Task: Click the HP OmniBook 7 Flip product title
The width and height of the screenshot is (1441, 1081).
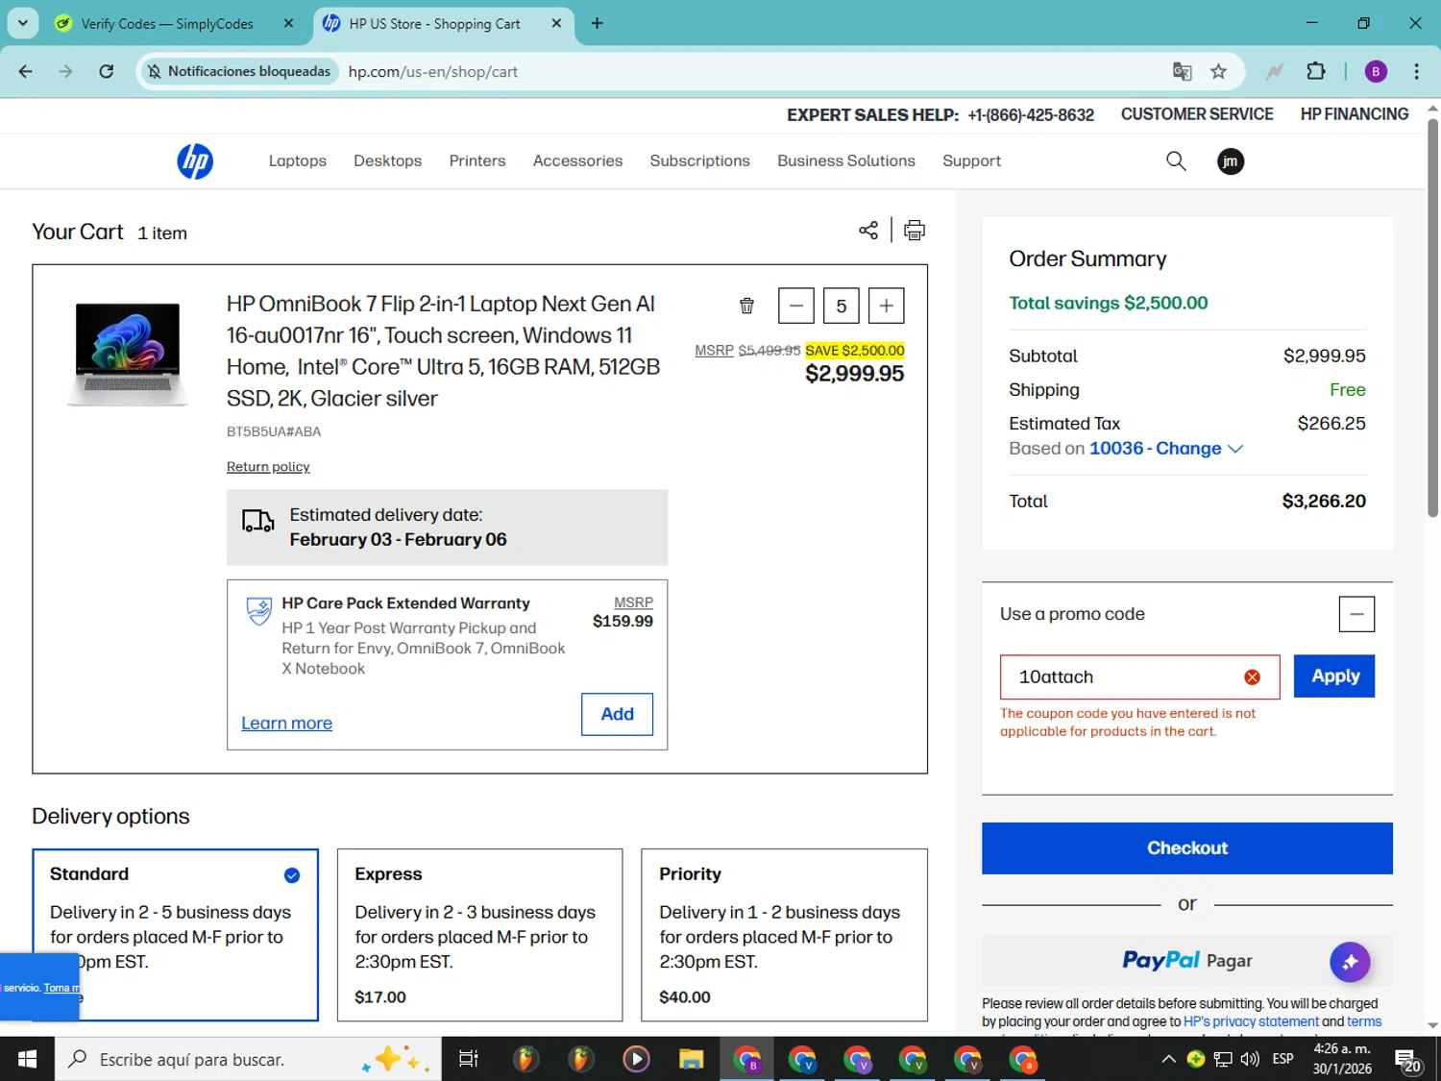Action: 443,351
